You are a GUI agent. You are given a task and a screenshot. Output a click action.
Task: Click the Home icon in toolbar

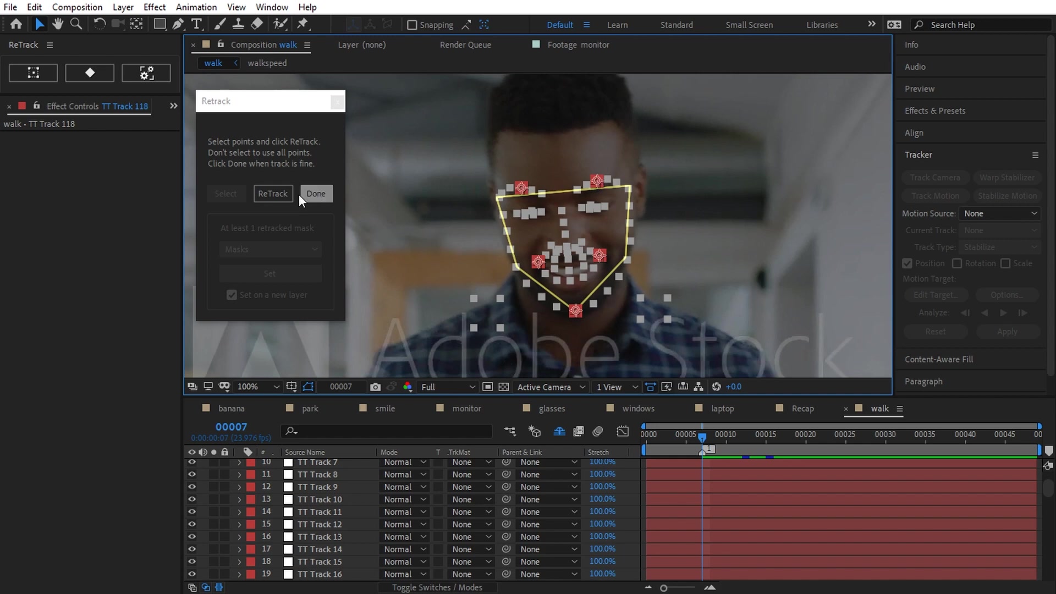pyautogui.click(x=16, y=24)
